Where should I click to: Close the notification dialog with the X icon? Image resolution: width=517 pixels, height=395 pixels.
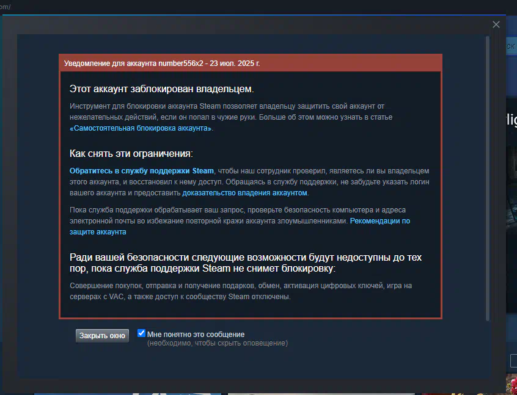(x=496, y=24)
